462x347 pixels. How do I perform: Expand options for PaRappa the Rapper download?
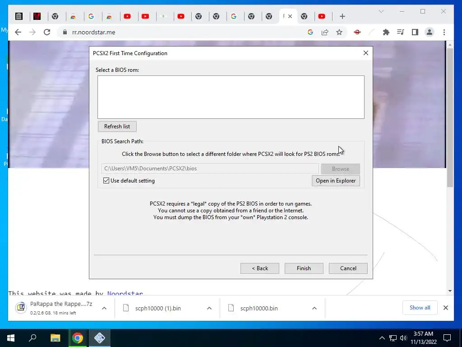coord(104,308)
